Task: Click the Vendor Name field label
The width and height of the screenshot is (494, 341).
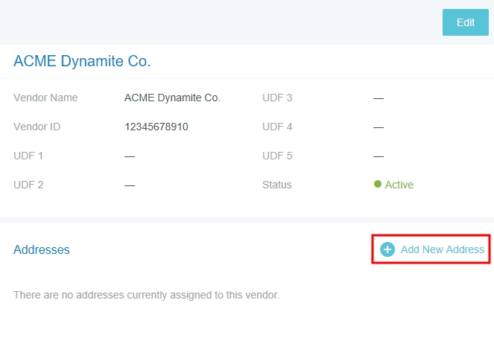Action: pyautogui.click(x=45, y=98)
